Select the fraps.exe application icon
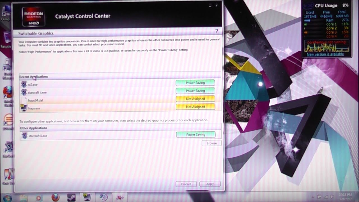 24,108
